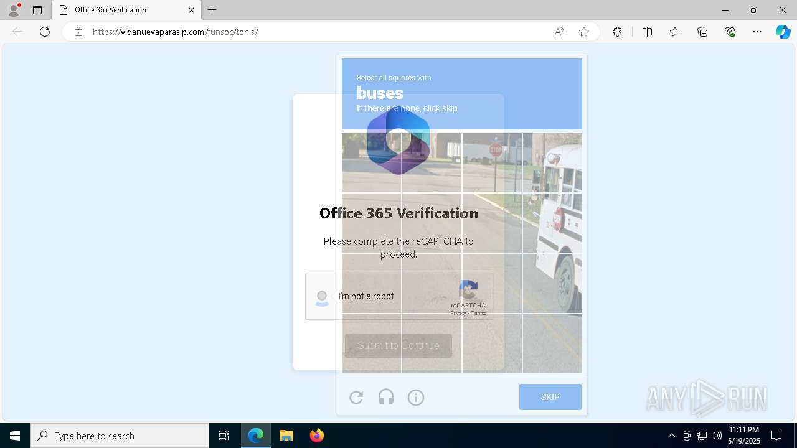Open reCAPTCHA Privacy link
This screenshot has width=797, height=448.
458,313
